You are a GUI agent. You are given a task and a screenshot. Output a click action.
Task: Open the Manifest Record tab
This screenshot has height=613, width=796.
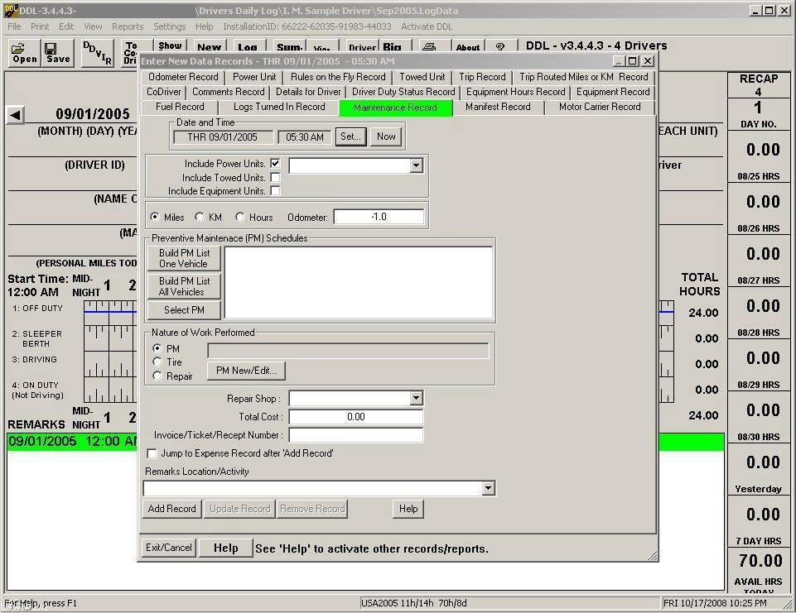click(x=499, y=107)
